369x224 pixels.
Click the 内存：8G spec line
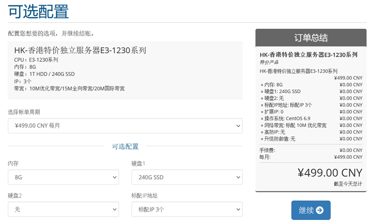click(x=25, y=67)
